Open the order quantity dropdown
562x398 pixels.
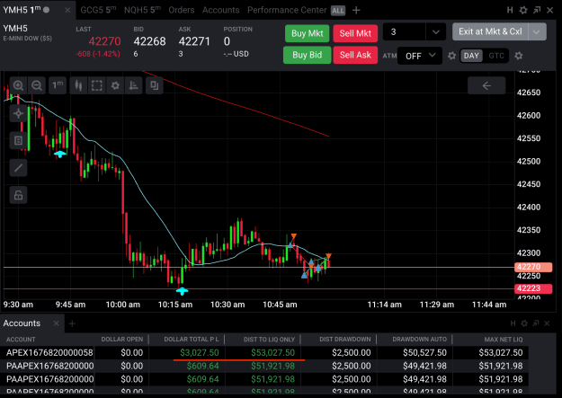pos(435,32)
